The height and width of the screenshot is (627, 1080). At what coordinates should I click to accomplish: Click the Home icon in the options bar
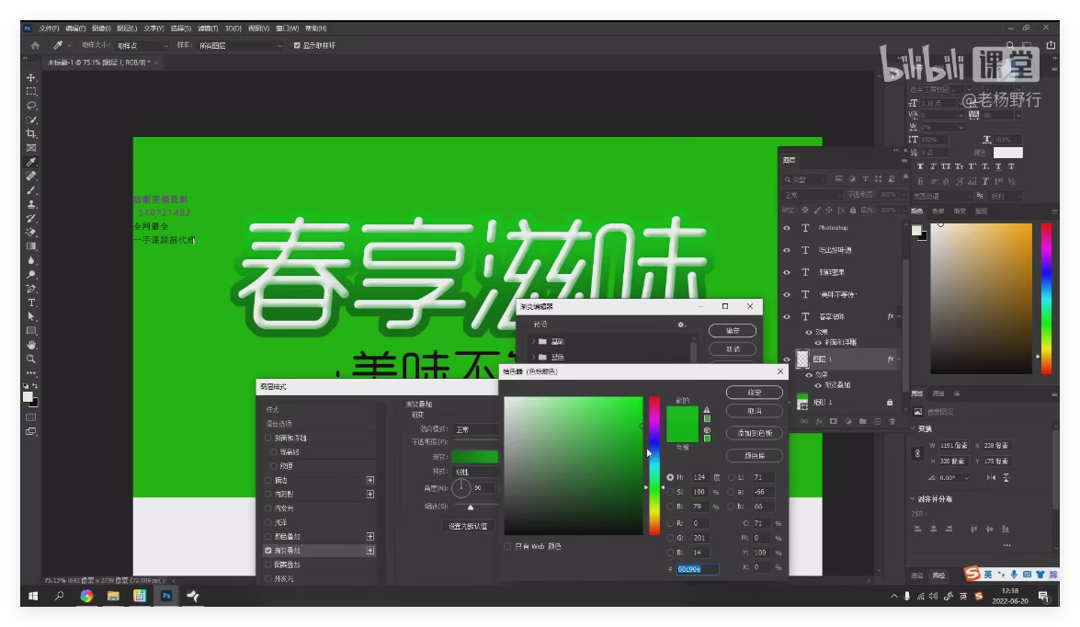(x=35, y=45)
